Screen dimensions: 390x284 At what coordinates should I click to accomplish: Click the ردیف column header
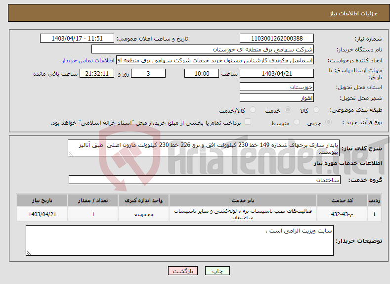pyautogui.click(x=374, y=200)
